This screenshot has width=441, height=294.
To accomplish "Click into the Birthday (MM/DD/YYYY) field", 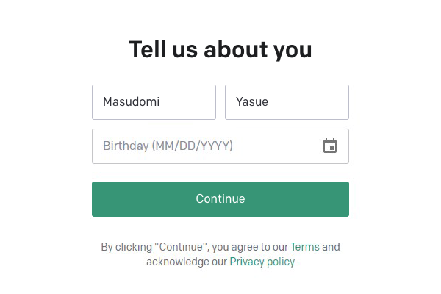I will pyautogui.click(x=220, y=146).
